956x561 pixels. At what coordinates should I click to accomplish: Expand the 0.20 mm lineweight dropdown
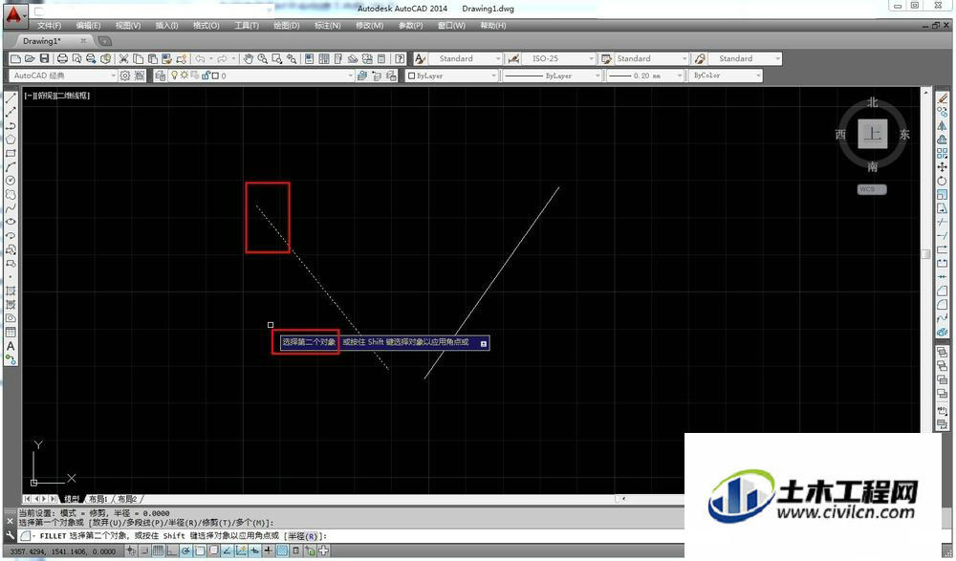[645, 76]
